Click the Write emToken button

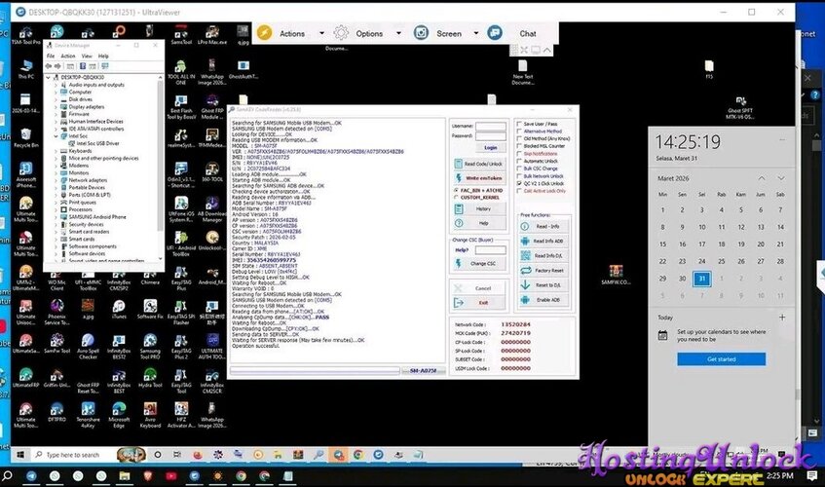(x=479, y=178)
